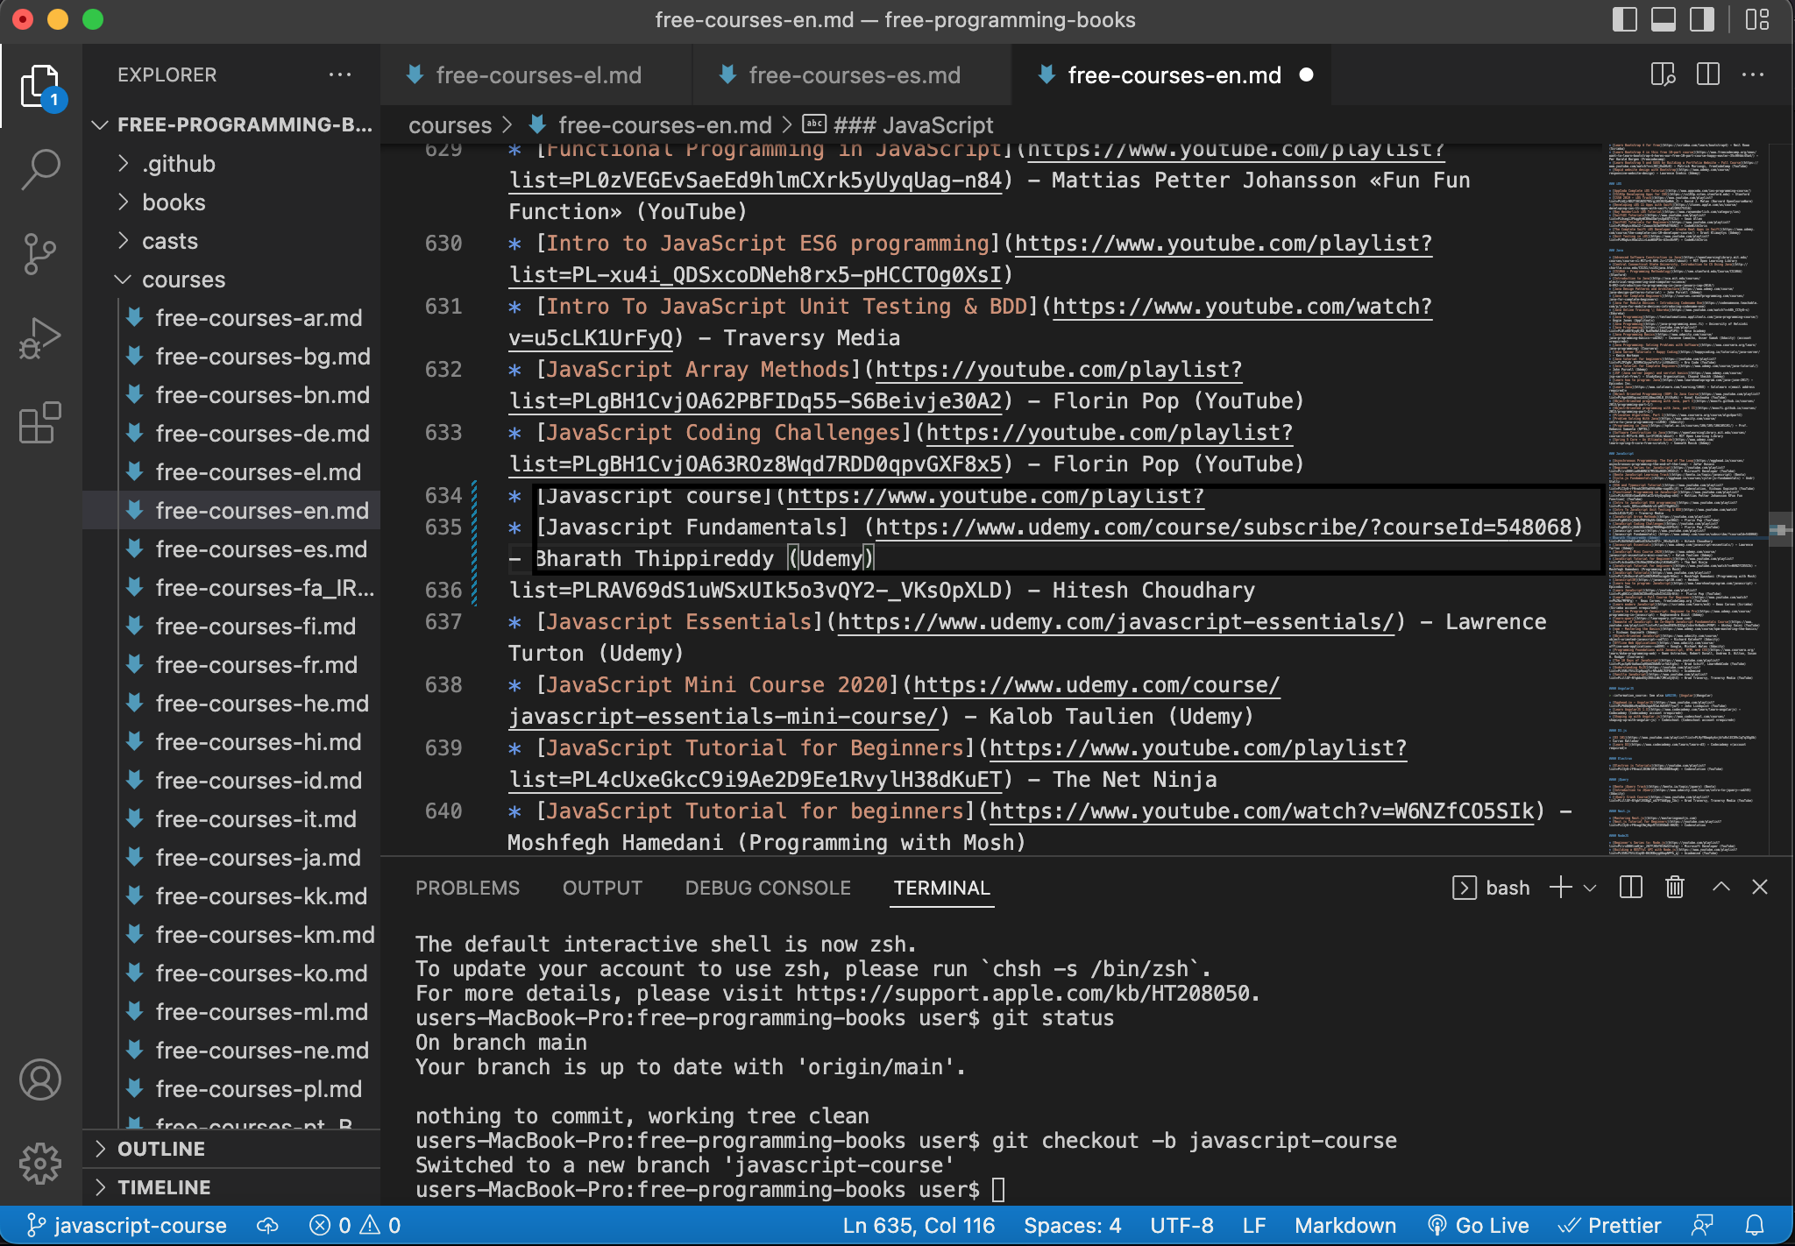Click ### JavaScript breadcrumb symbol
Image resolution: width=1795 pixels, height=1246 pixels.
coord(898,125)
